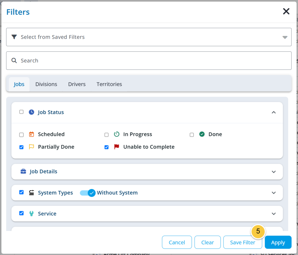Click the Job Details briefcase icon
The height and width of the screenshot is (255, 298).
(23, 171)
